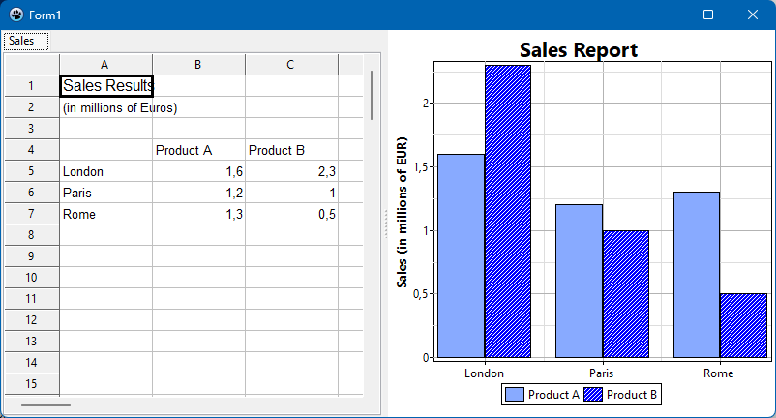Select column B header
The height and width of the screenshot is (418, 776).
point(198,65)
